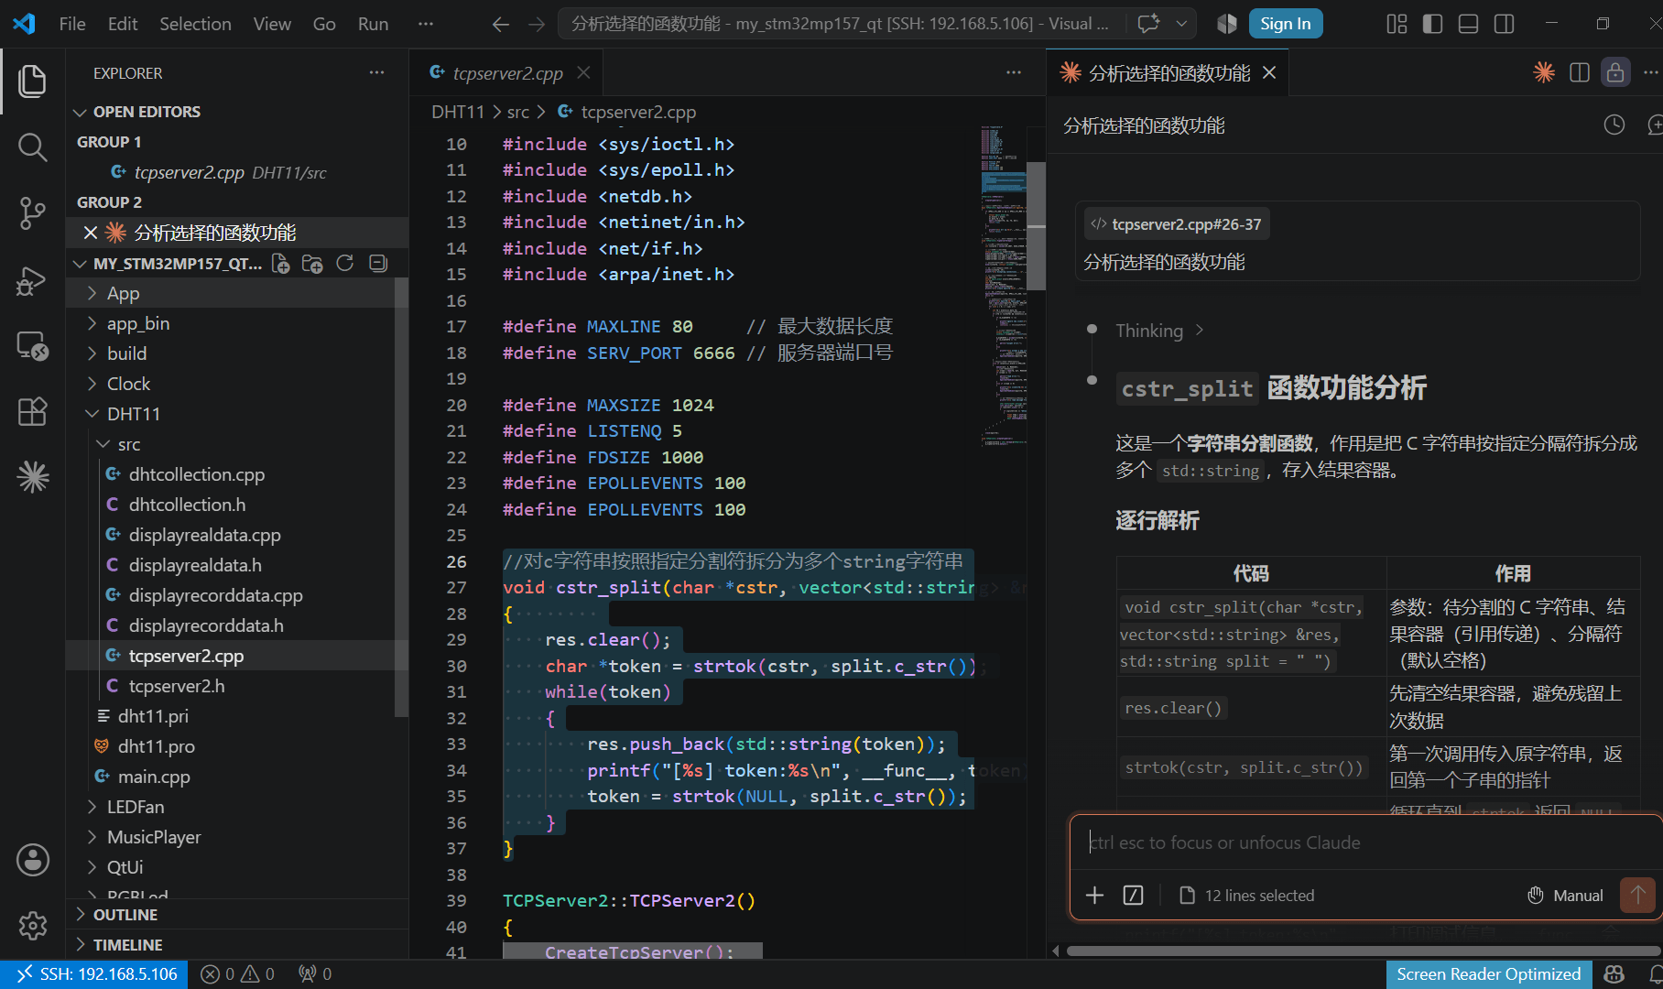Refresh the explorer file tree

point(344,264)
